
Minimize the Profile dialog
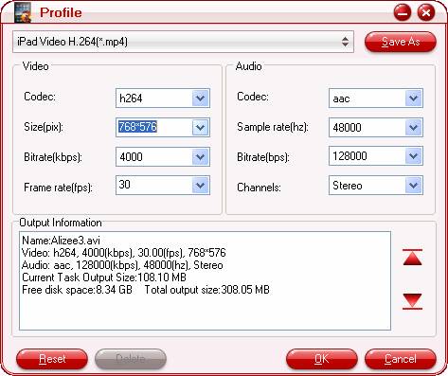pyautogui.click(x=403, y=12)
